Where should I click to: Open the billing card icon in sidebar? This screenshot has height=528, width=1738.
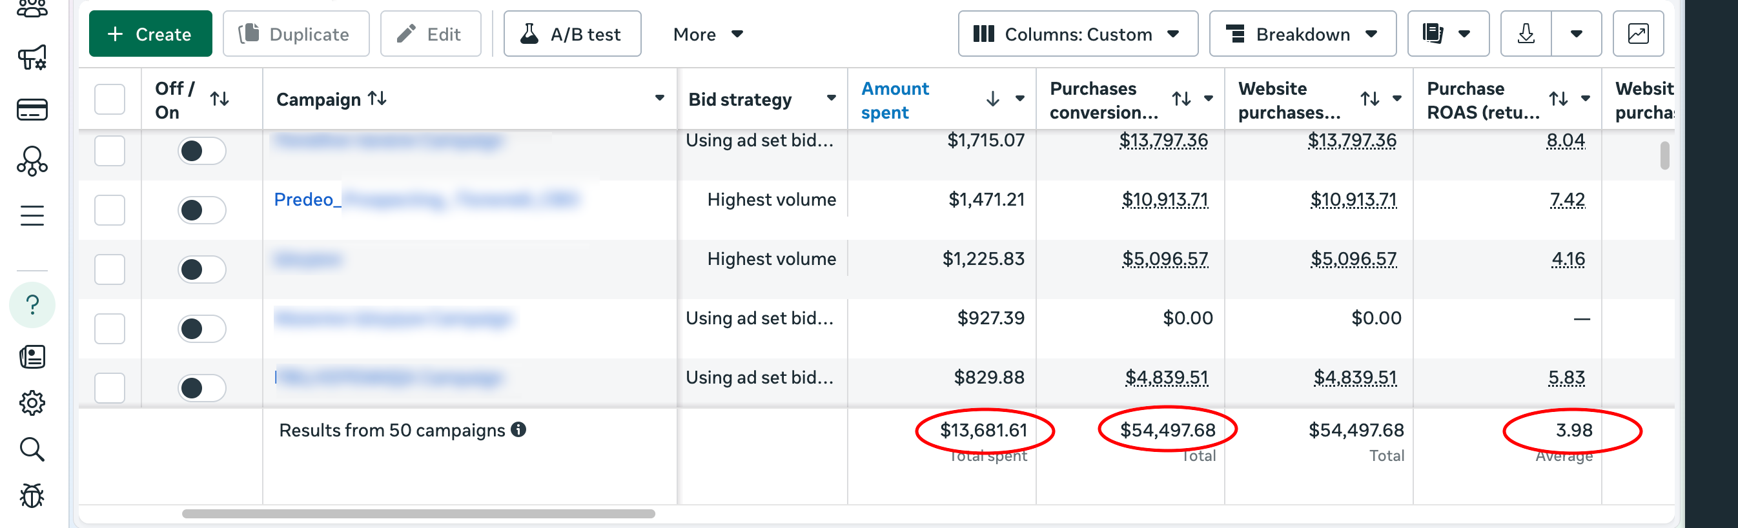pyautogui.click(x=32, y=109)
